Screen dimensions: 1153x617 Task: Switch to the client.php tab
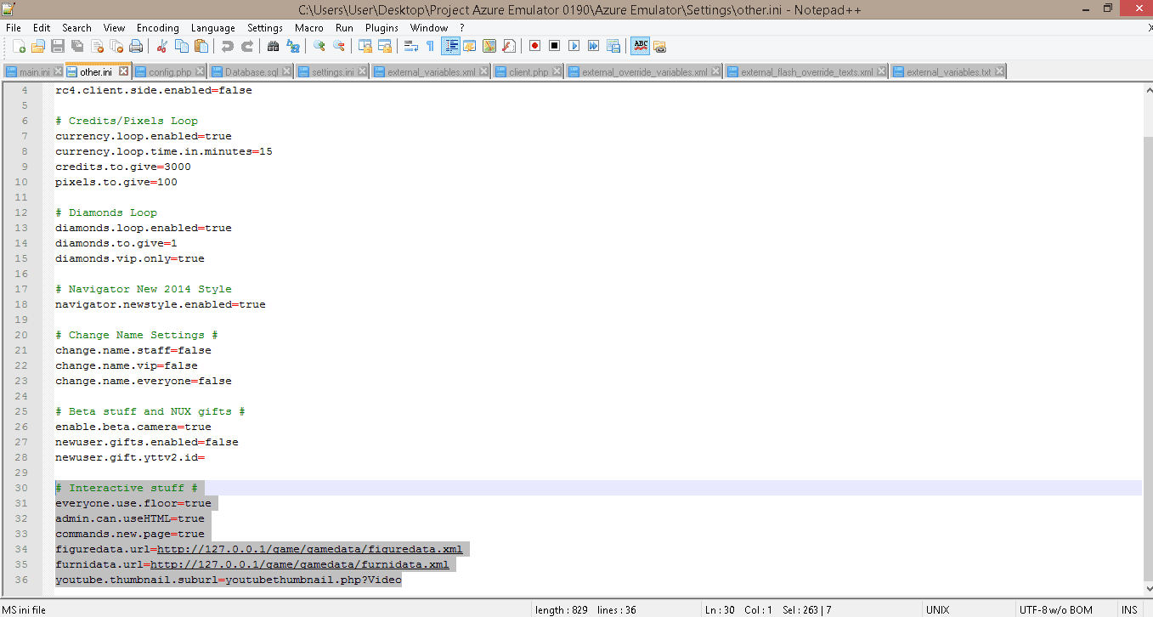pos(528,72)
